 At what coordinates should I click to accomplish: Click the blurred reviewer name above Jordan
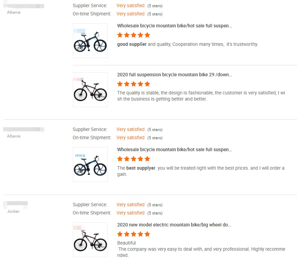coord(16,205)
